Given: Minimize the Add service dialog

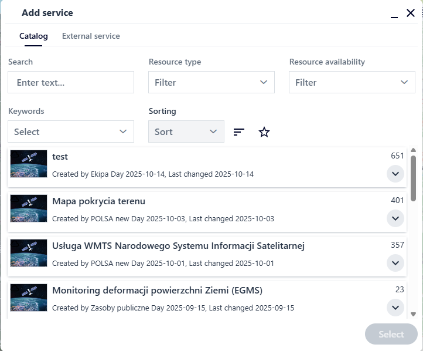Looking at the screenshot, I should [x=394, y=14].
